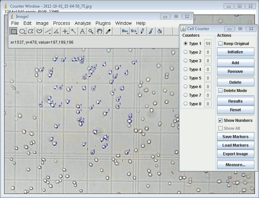The width and height of the screenshot is (259, 198).
Task: Select the Flood Fill bucket tool
Action: [160, 31]
